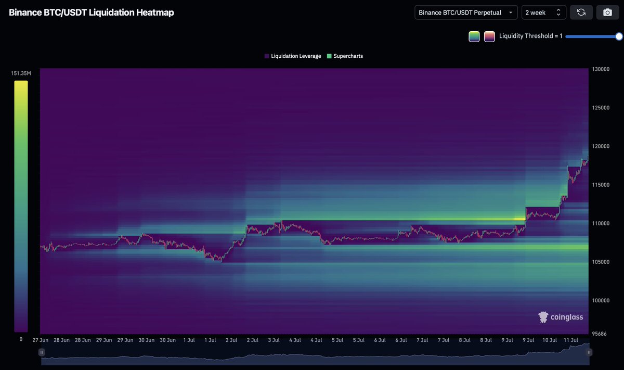Click the 110000 price axis label
Screen dimensions: 624x370
[x=601, y=223]
